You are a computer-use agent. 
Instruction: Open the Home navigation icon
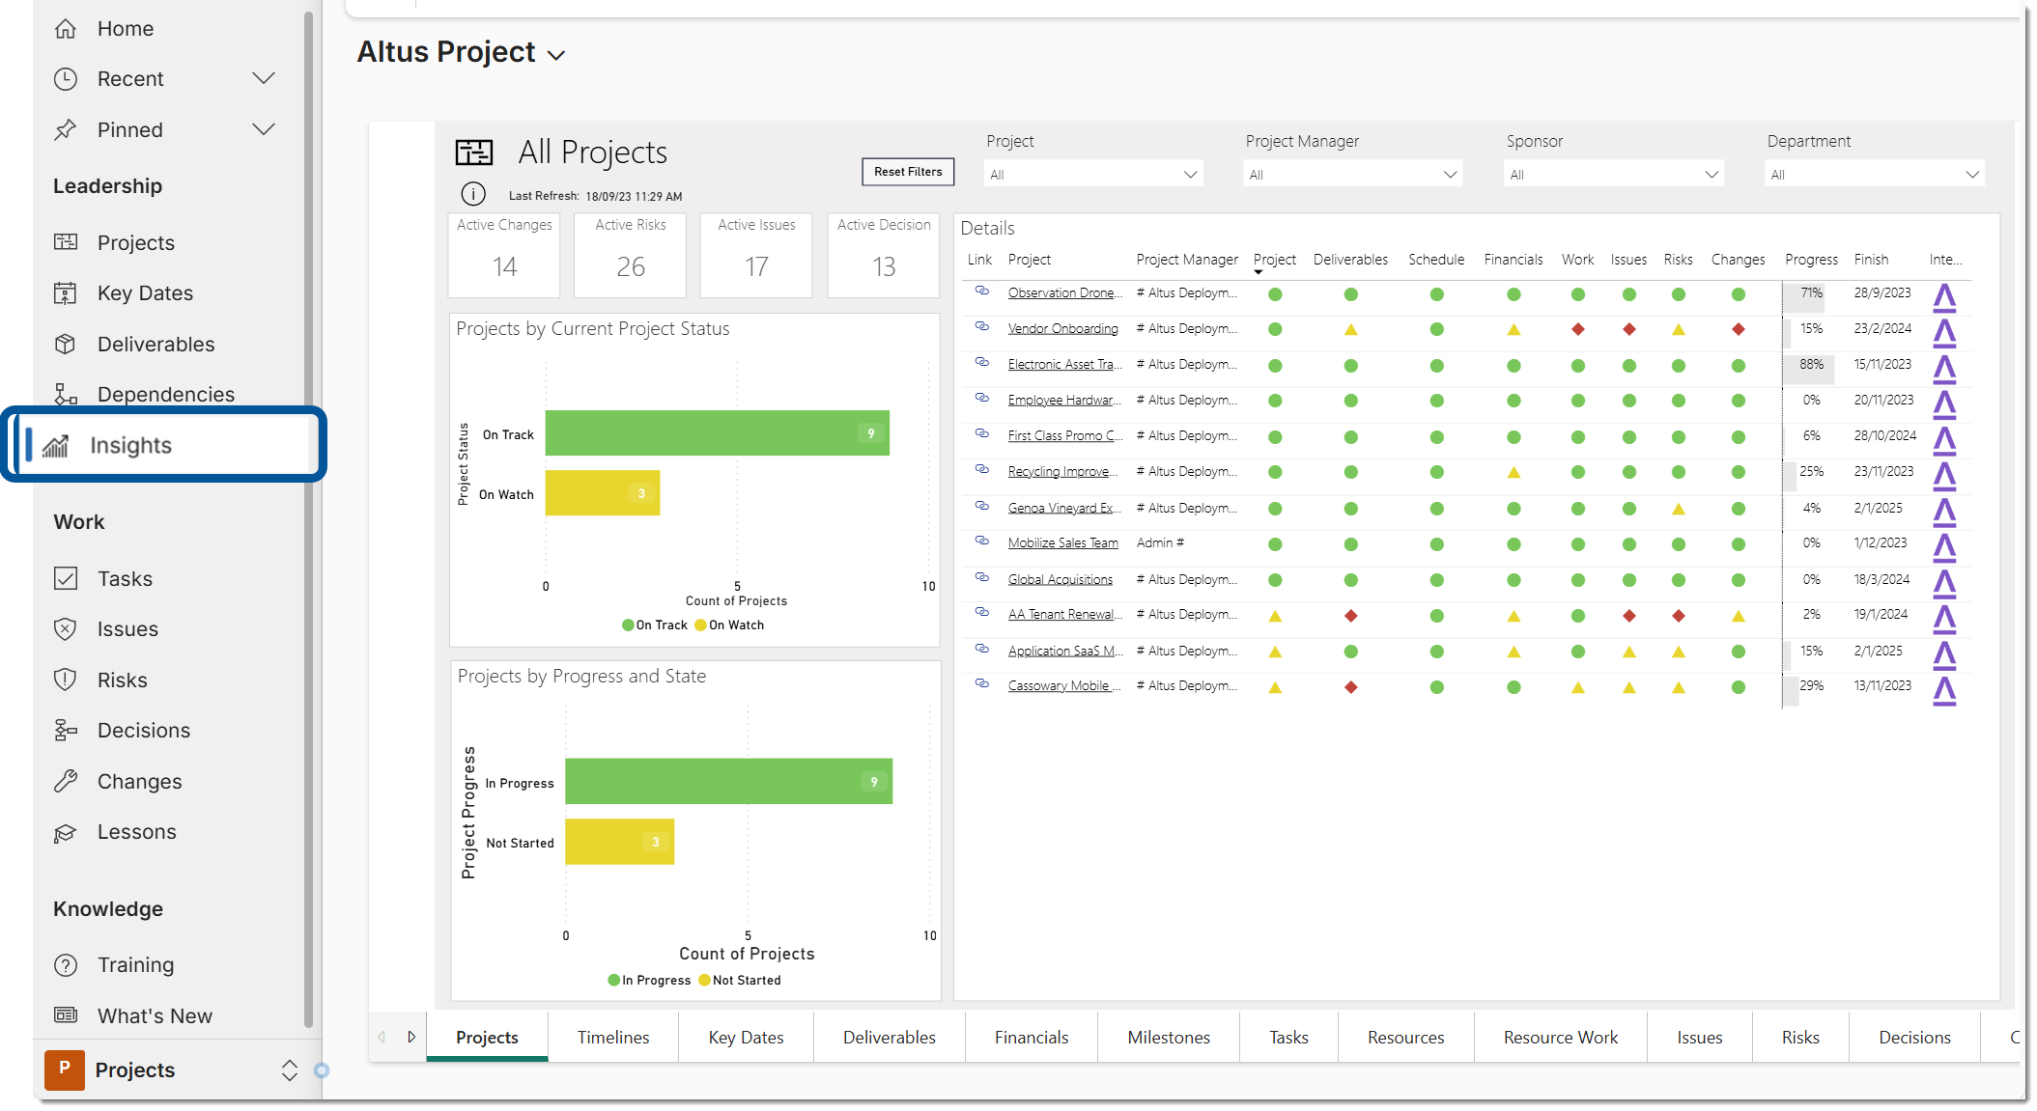[x=66, y=29]
